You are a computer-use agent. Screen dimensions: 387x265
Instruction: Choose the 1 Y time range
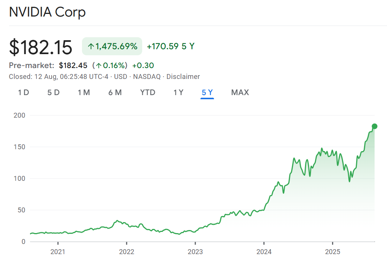click(x=178, y=92)
